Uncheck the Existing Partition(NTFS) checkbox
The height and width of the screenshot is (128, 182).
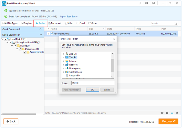(10, 43)
